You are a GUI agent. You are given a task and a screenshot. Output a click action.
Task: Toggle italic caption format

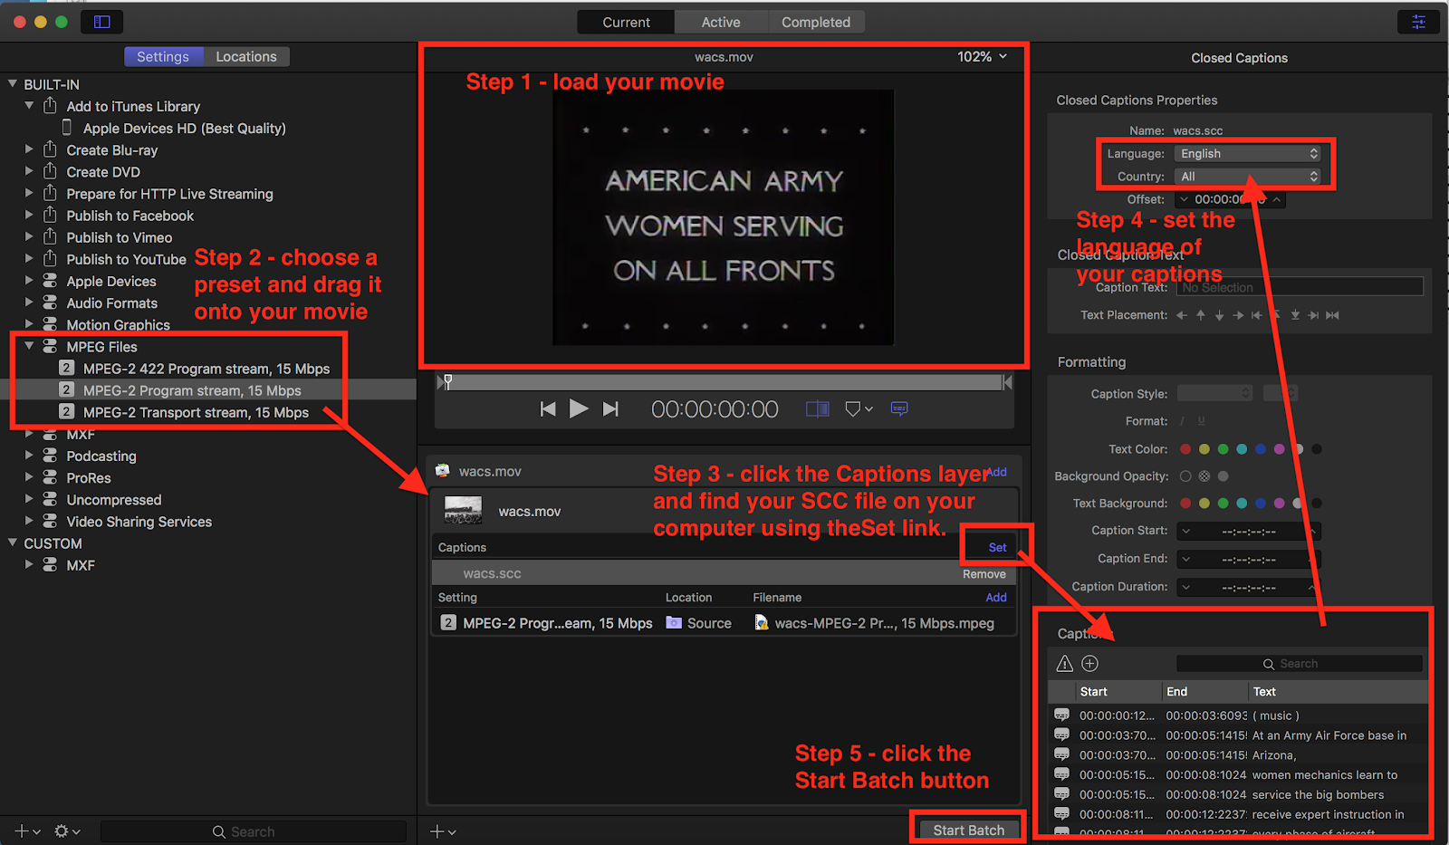coord(1182,421)
